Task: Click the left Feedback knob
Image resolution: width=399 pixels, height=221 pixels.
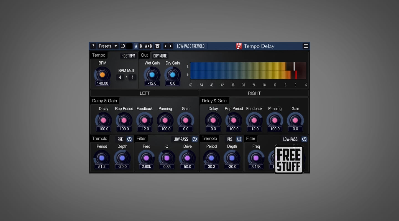Action: click(x=145, y=120)
